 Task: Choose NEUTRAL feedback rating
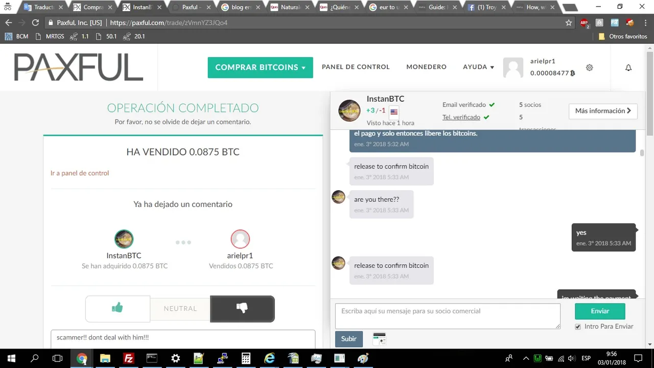(x=180, y=309)
